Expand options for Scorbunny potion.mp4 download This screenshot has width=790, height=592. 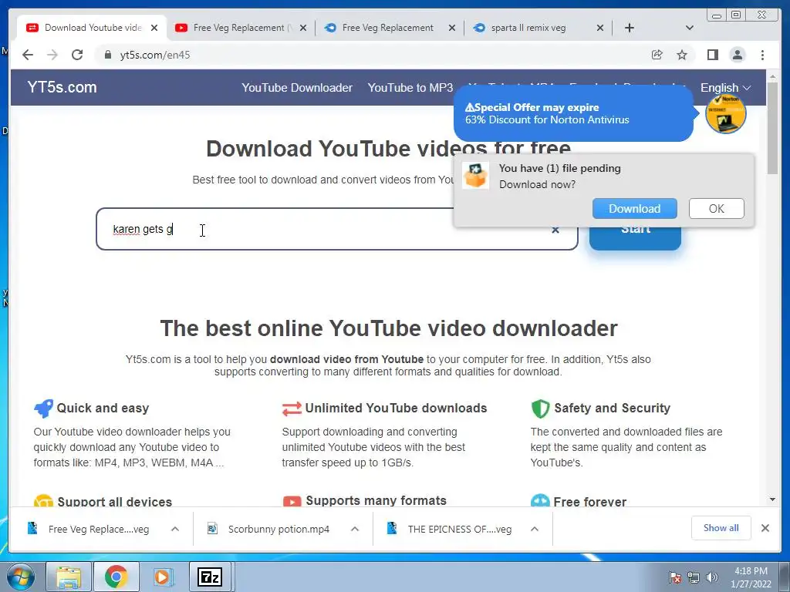(355, 529)
